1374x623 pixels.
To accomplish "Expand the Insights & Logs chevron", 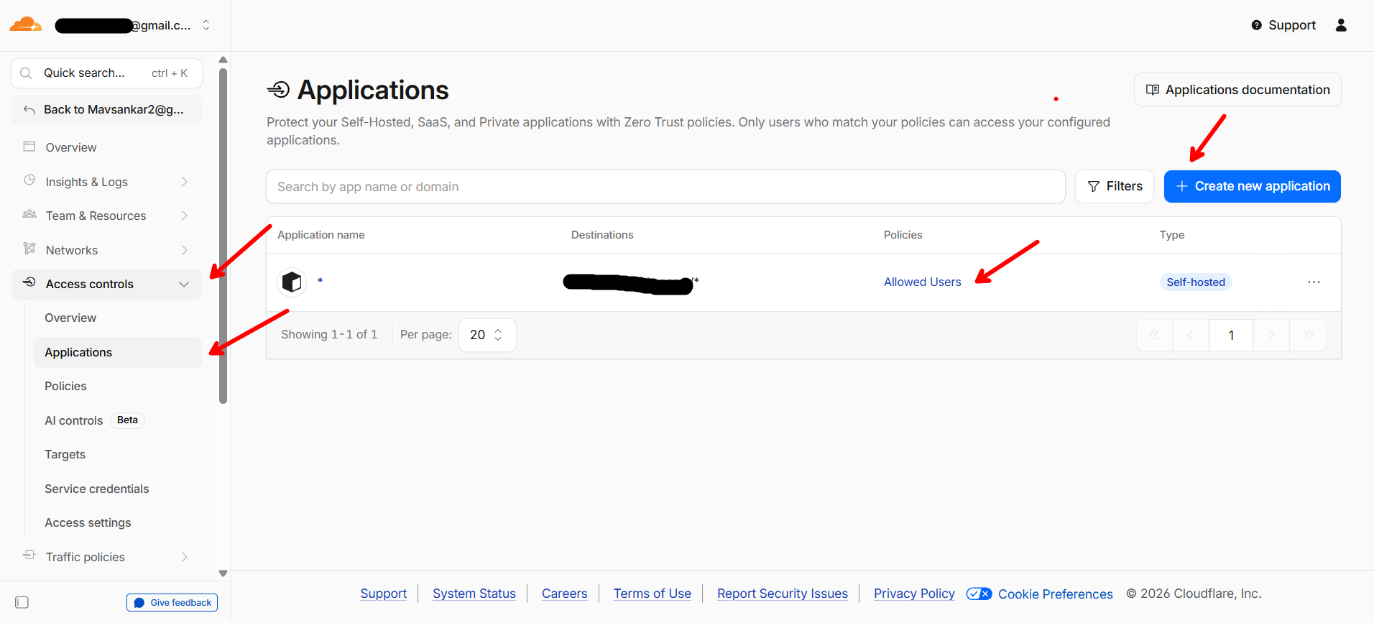I will [x=185, y=182].
